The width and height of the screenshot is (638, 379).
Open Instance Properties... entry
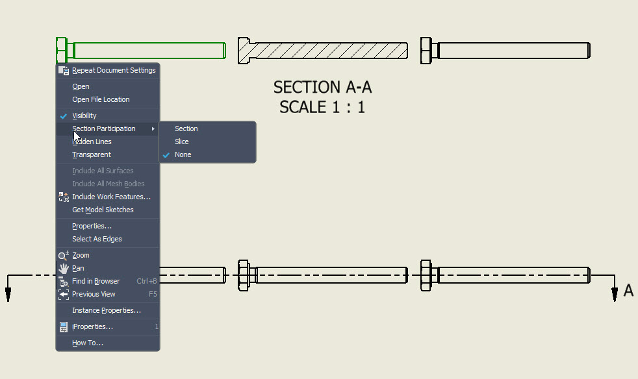pos(108,311)
